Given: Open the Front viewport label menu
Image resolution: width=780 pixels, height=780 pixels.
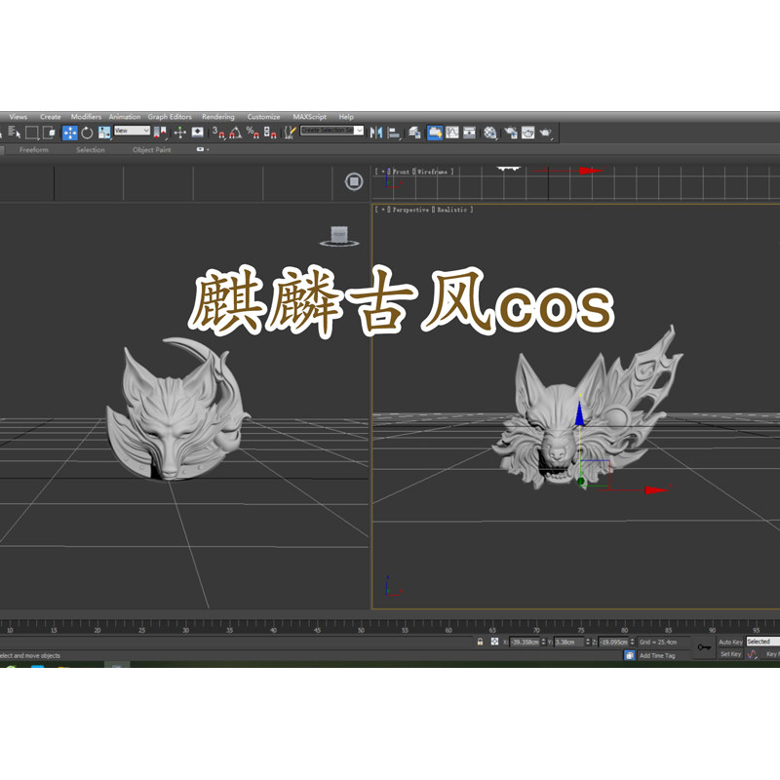Looking at the screenshot, I should click(x=401, y=172).
